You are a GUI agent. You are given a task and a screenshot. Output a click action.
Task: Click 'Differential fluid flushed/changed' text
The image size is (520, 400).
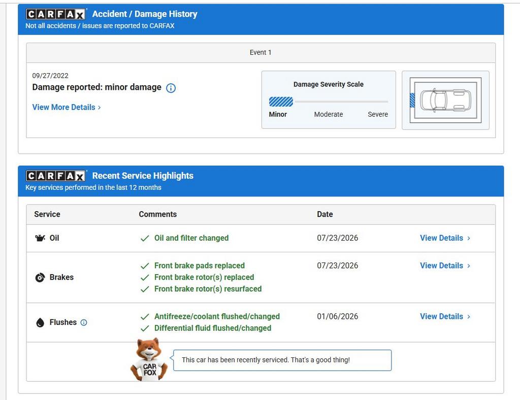(x=213, y=328)
